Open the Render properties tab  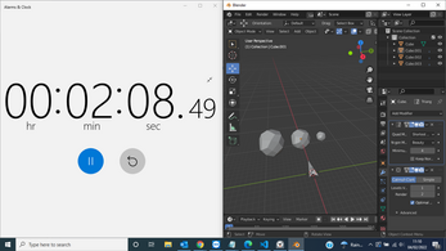(x=383, y=114)
